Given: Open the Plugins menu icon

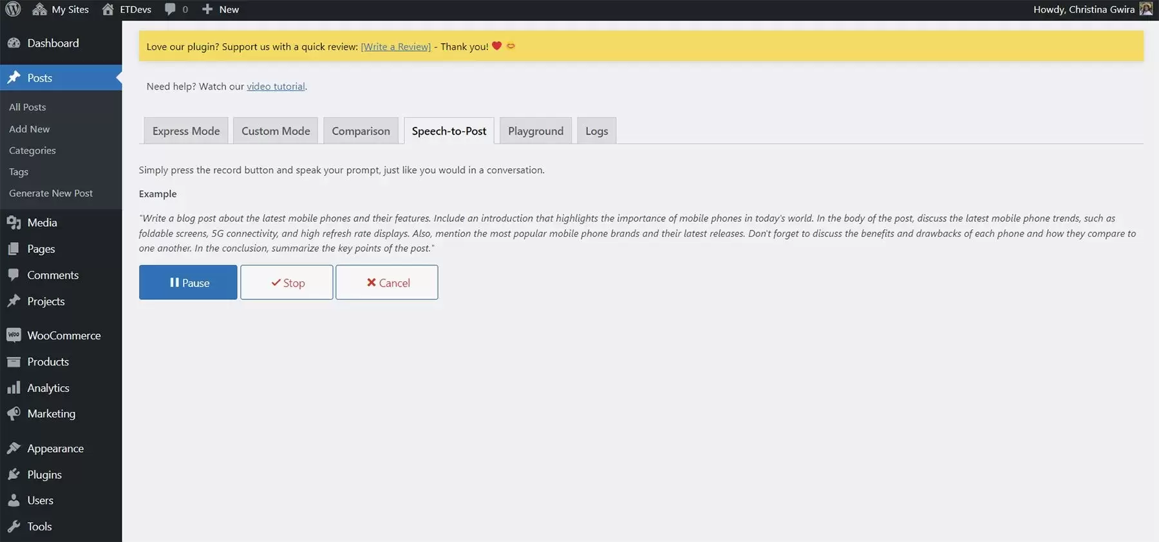Looking at the screenshot, I should point(14,474).
